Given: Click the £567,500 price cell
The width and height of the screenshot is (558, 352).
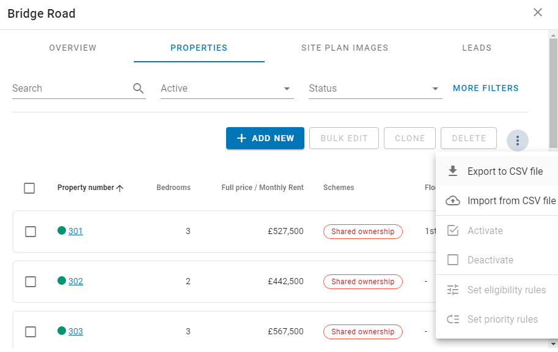Looking at the screenshot, I should point(286,332).
